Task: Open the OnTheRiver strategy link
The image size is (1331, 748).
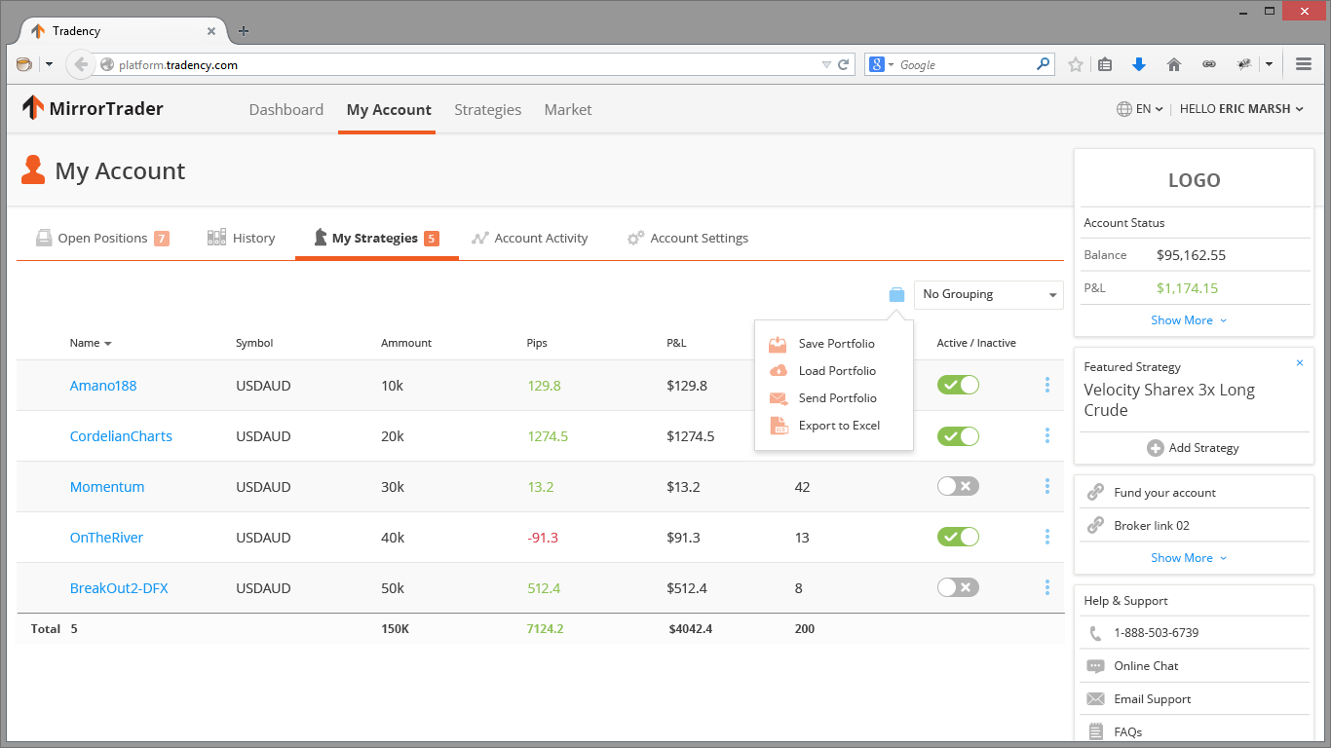Action: 106,538
